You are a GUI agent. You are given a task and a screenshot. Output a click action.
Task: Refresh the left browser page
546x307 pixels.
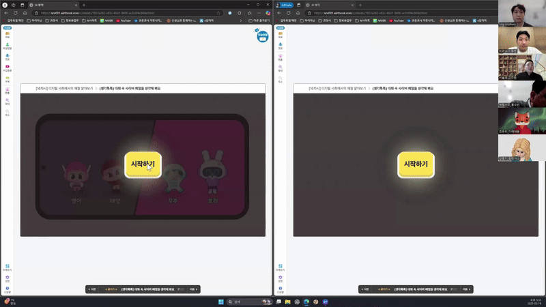(x=24, y=13)
